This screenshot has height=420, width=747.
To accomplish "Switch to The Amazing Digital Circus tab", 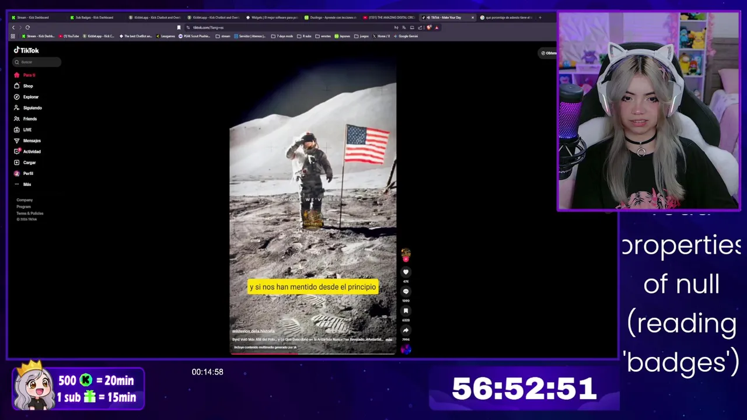I will pos(389,17).
